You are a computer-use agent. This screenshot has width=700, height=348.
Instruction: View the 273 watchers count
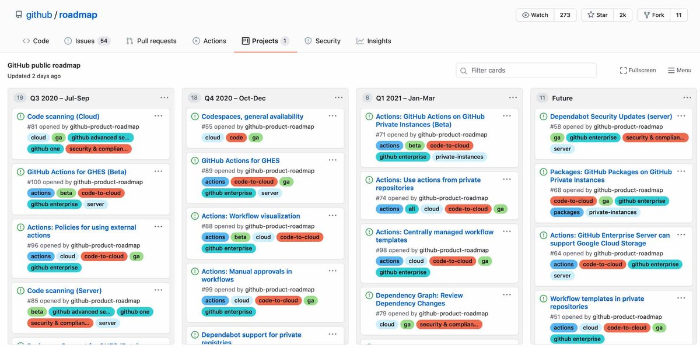565,15
